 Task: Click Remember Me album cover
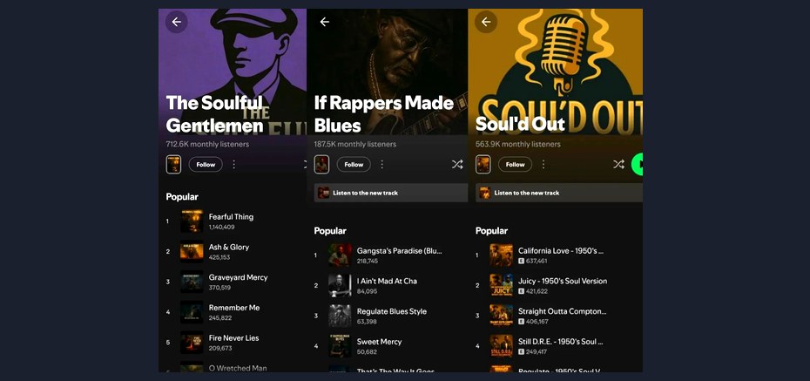click(192, 312)
